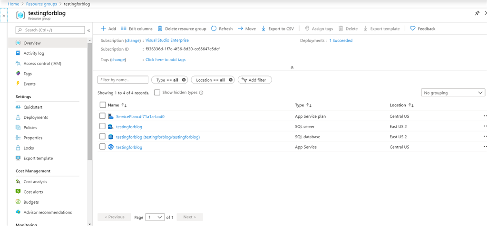
Task: Click the App Service globe icon
Action: pyautogui.click(x=111, y=147)
